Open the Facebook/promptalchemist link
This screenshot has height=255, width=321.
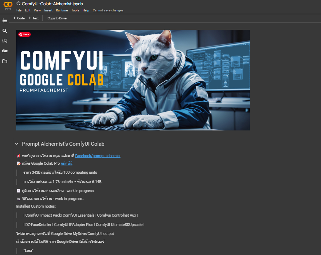(x=98, y=156)
